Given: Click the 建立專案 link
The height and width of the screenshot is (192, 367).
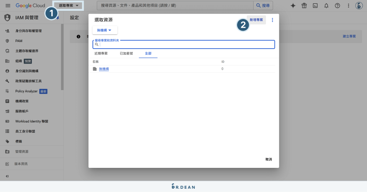Looking at the screenshot, I should (x=349, y=37).
